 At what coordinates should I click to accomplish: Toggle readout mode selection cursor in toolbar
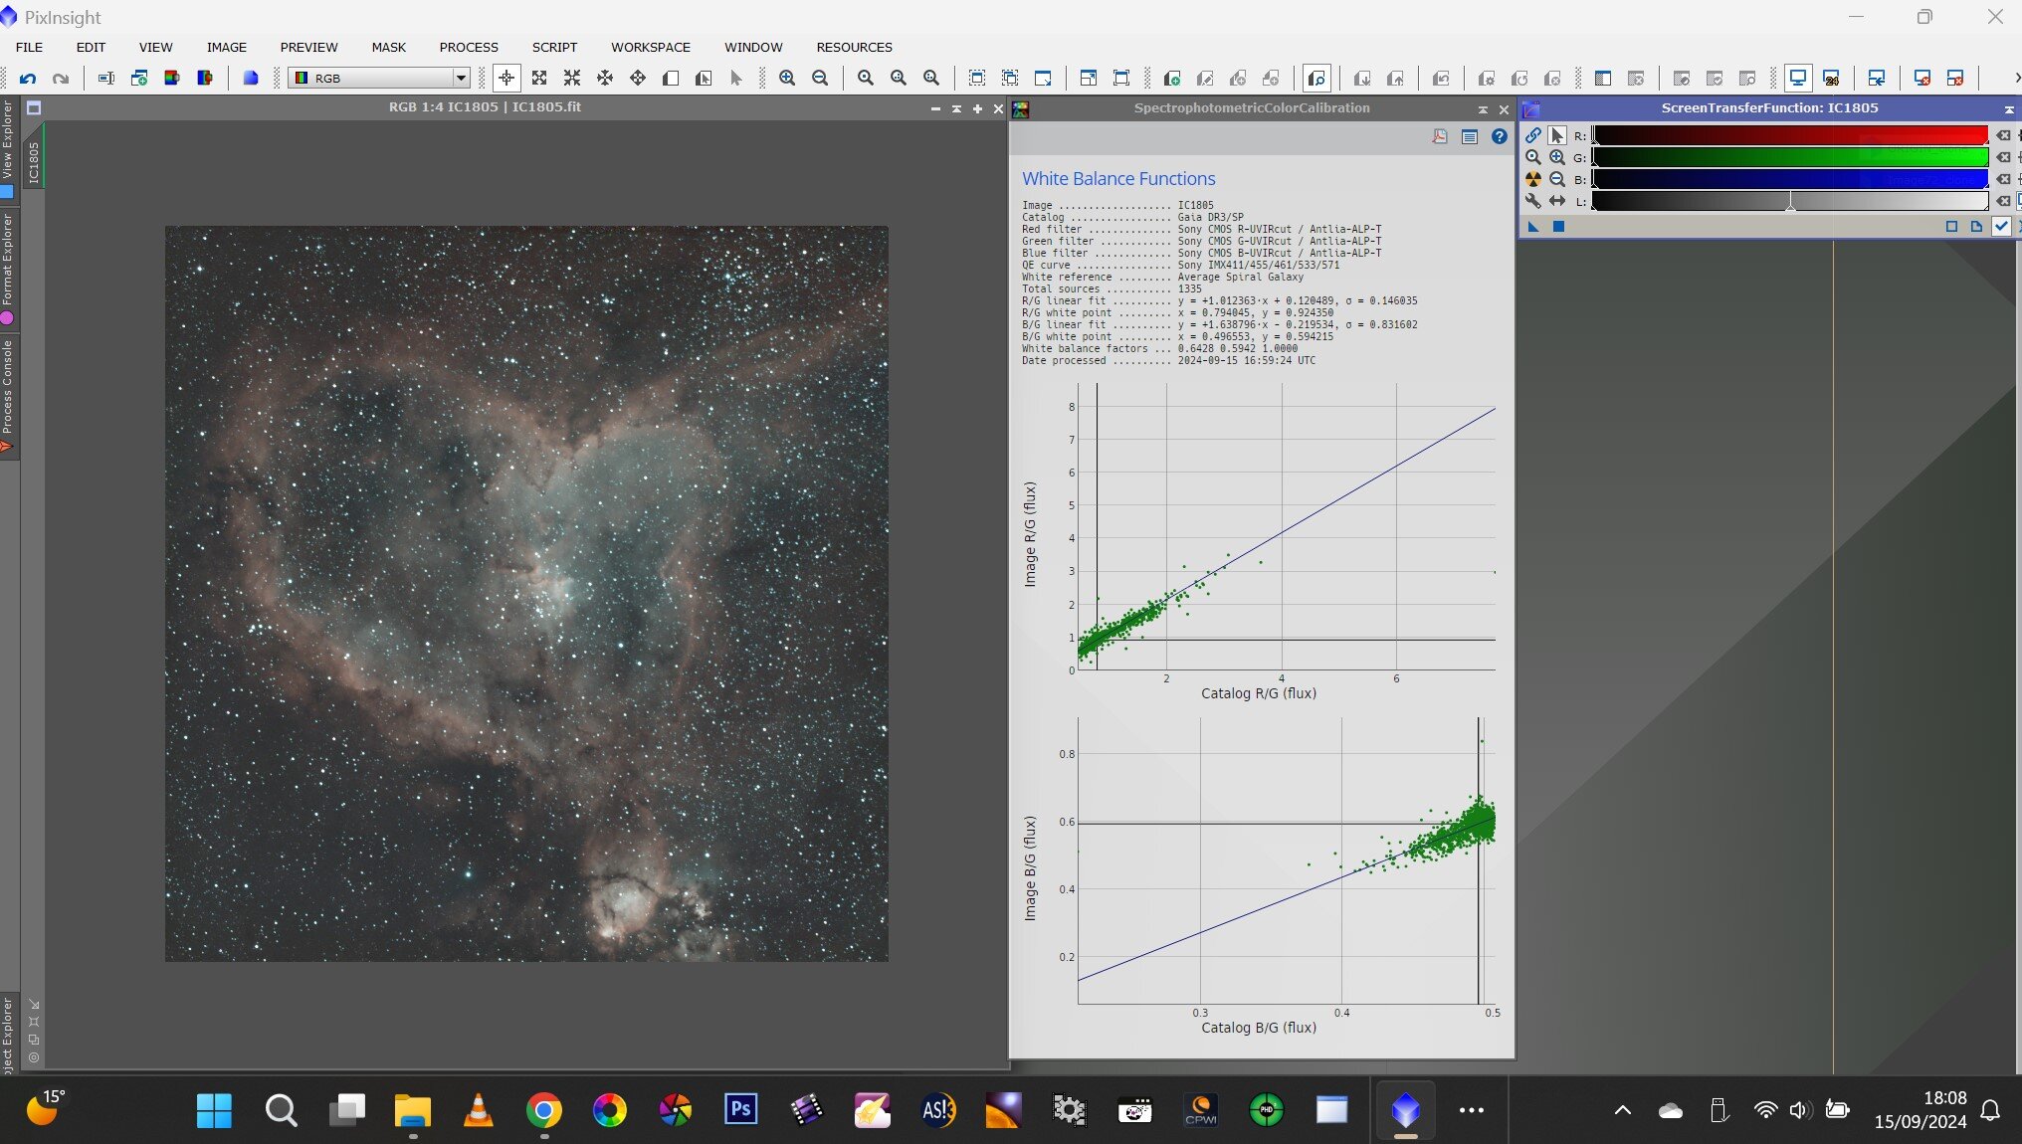coord(505,78)
